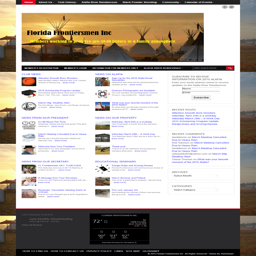
Task: Open the orange clay target thumbnail
Action: pyautogui.click(x=29, y=82)
